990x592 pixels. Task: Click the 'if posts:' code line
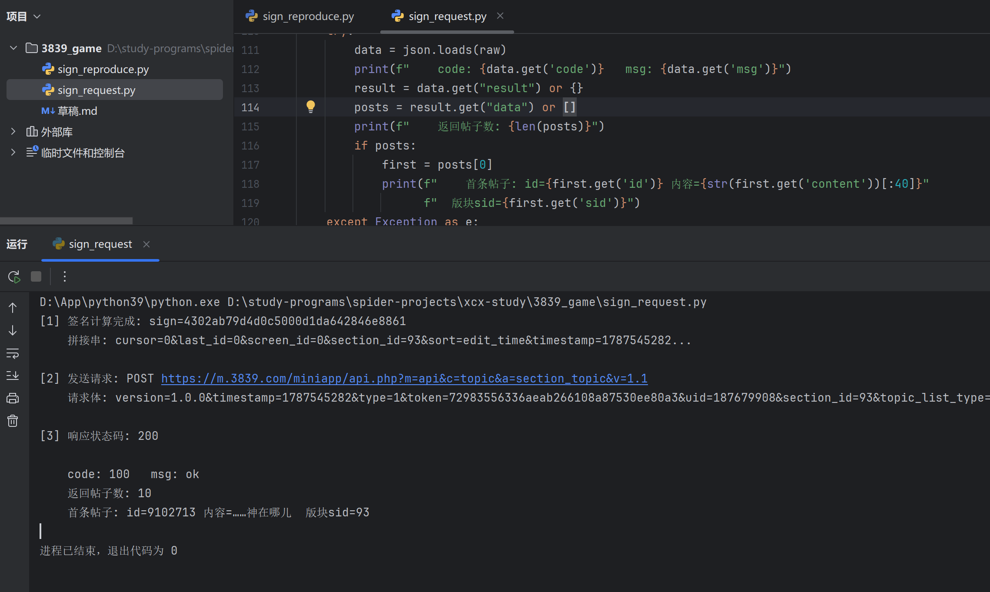(x=385, y=146)
